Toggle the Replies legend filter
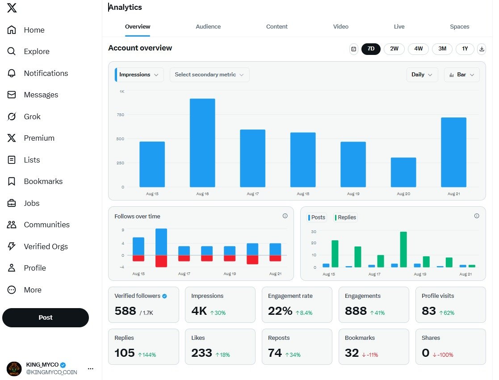 point(345,217)
